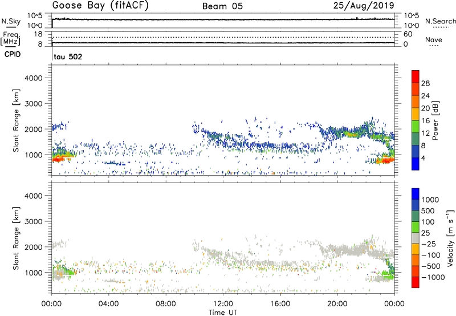This screenshot has height=316, width=456.
Task: Select the 'Nave' legend label
Action: pos(434,39)
